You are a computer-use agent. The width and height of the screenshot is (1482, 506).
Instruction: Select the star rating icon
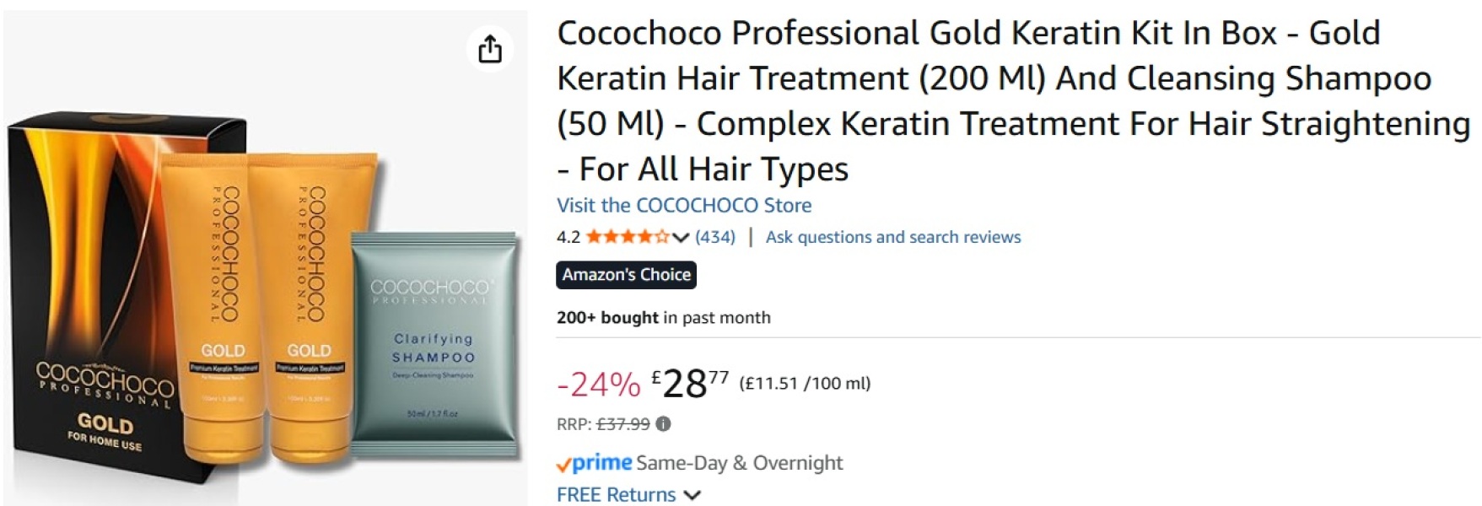(x=628, y=237)
